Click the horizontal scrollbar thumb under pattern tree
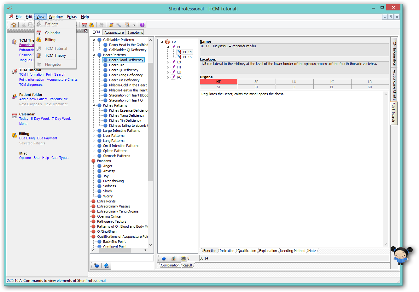Screen dimensions: 419x292 coord(115,250)
